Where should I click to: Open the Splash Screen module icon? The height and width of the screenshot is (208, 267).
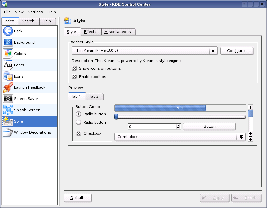(x=8, y=110)
